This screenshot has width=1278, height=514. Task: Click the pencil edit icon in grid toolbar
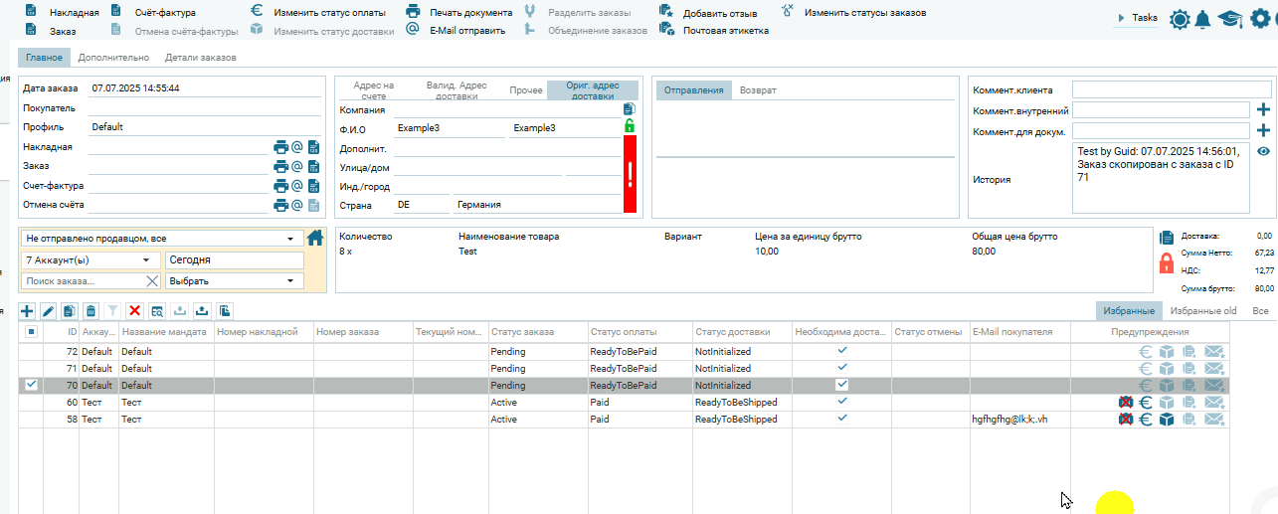(x=48, y=311)
